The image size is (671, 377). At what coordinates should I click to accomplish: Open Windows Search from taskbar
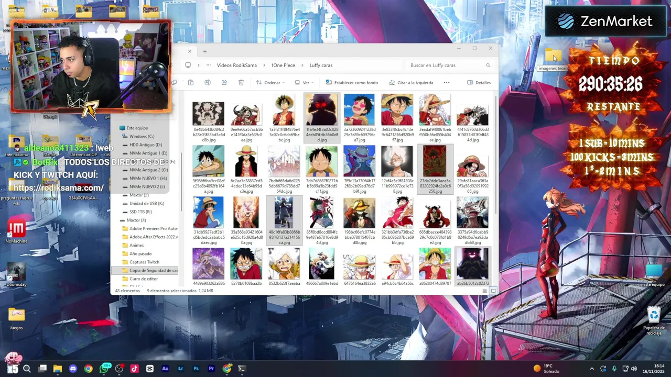pos(27,369)
